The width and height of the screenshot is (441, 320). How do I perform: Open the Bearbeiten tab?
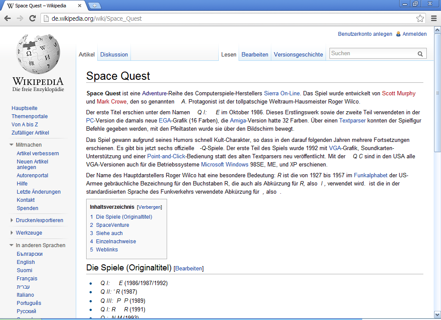pyautogui.click(x=255, y=55)
